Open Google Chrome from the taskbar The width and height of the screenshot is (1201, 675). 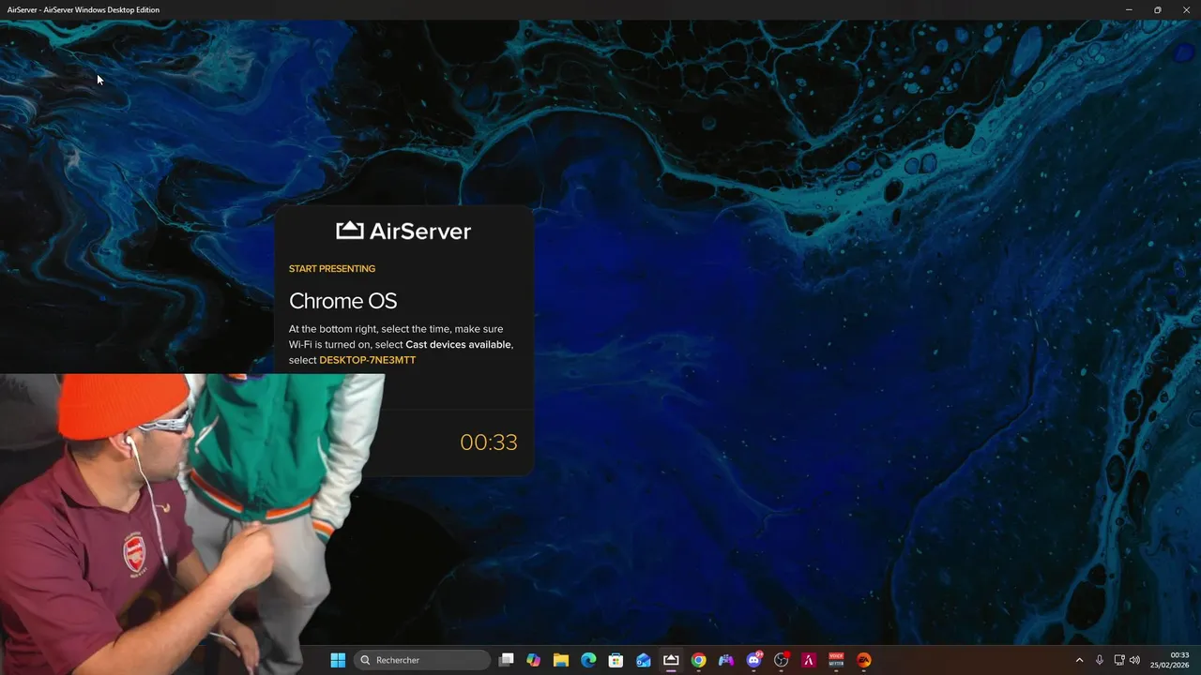pyautogui.click(x=698, y=660)
